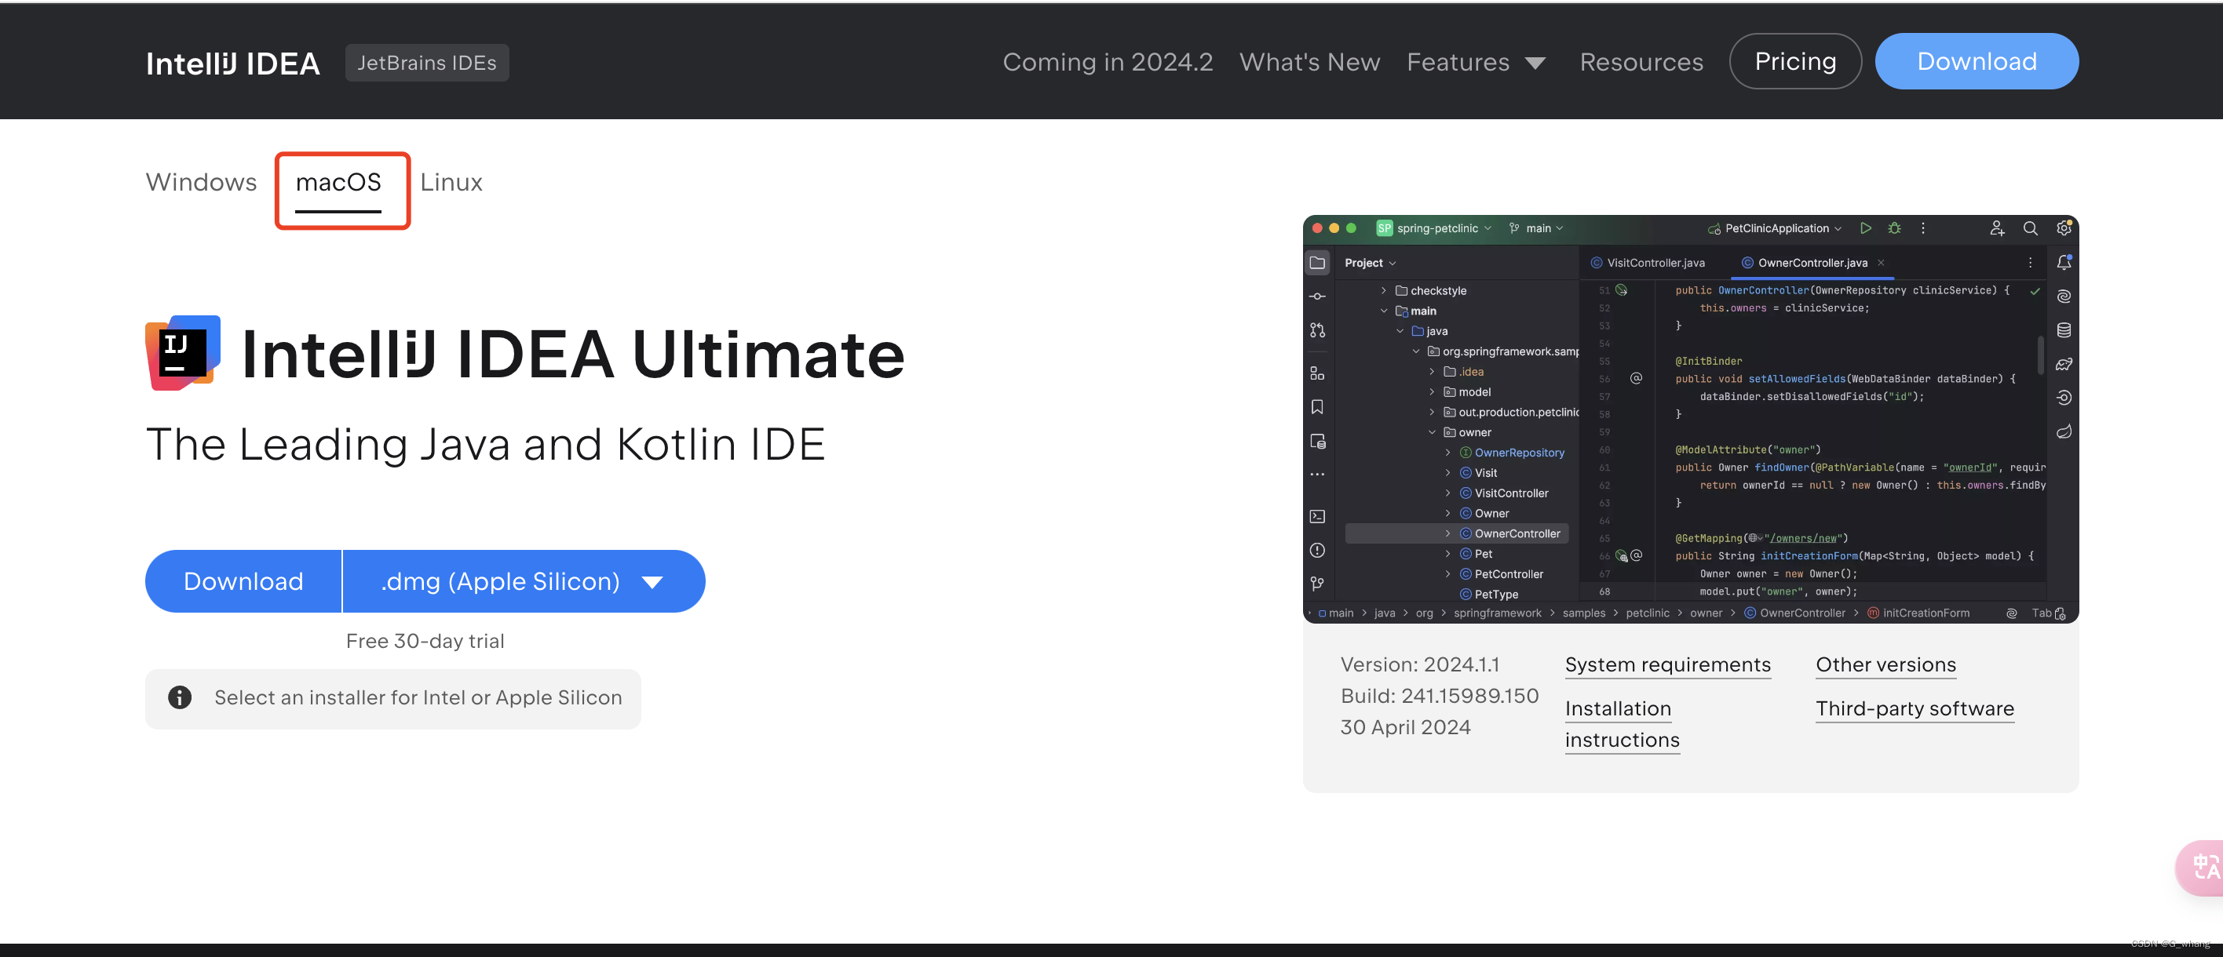Viewport: 2223px width, 957px height.
Task: Click the Git tool window icon at bottom
Action: coord(1317,584)
